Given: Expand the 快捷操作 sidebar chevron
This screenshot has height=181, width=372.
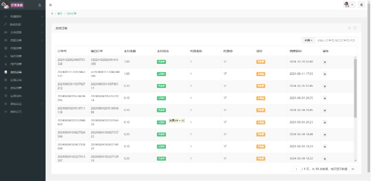Looking at the screenshot, I should tap(42, 17).
